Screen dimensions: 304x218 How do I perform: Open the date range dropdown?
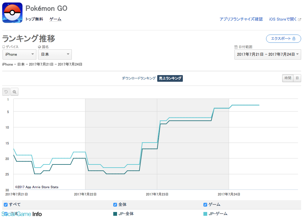[x=268, y=54]
